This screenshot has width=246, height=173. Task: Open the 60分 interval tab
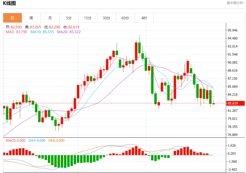pos(125,18)
